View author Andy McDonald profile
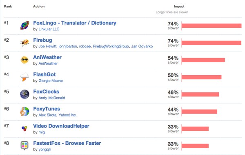Screen dimensions: 245x155 52,98
